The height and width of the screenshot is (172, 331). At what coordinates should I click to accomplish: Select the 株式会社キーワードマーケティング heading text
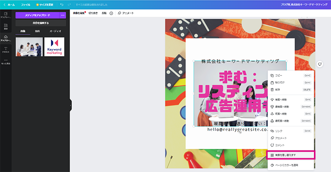[240, 61]
